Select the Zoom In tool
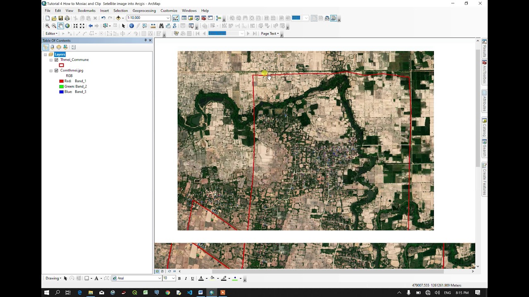The height and width of the screenshot is (297, 529). [x=47, y=26]
